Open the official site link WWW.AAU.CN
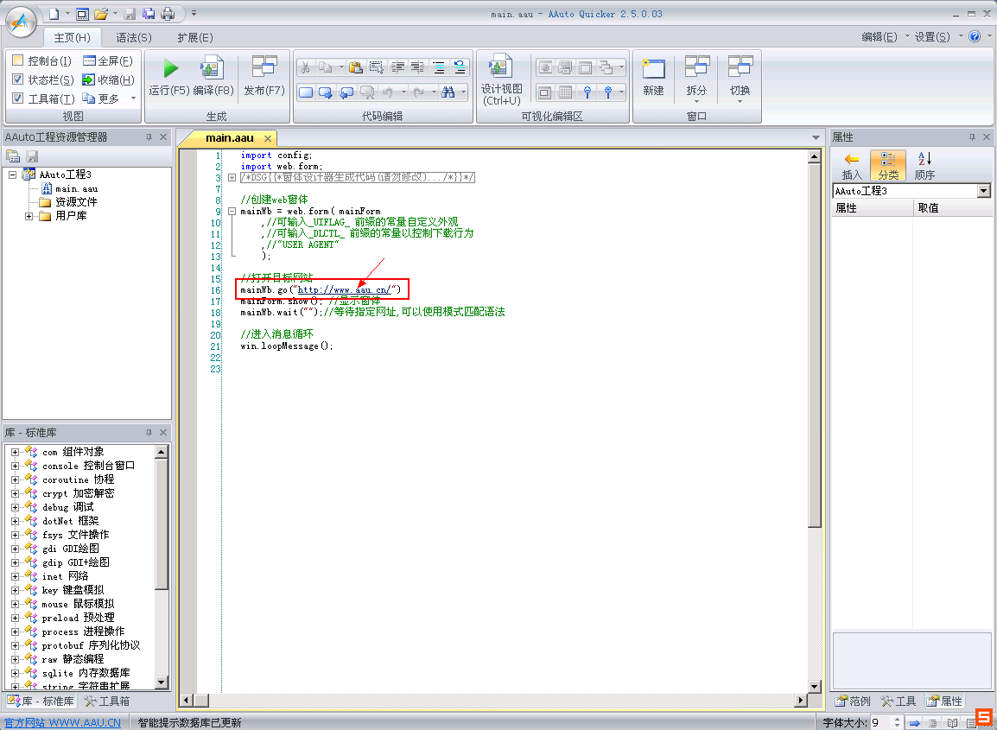 pyautogui.click(x=62, y=722)
